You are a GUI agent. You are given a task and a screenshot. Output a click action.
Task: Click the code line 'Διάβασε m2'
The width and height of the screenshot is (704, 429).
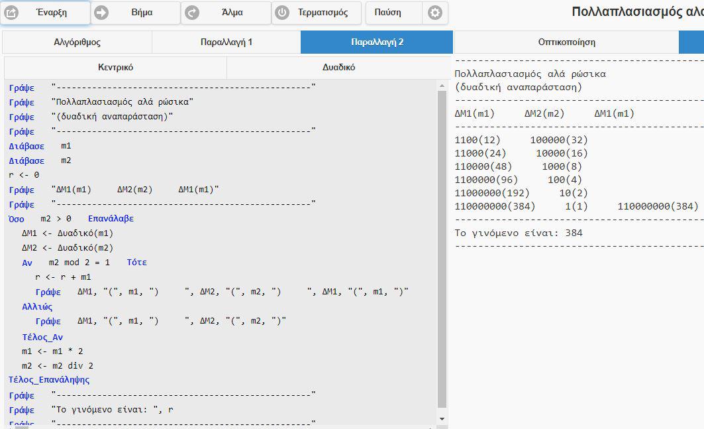pos(40,160)
